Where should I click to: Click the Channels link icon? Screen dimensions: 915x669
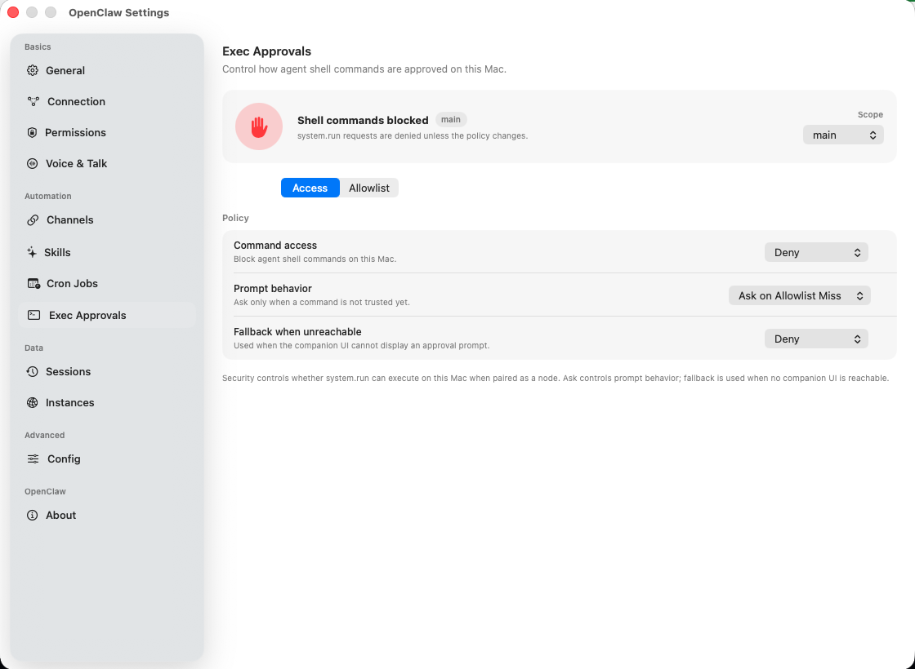pos(33,220)
